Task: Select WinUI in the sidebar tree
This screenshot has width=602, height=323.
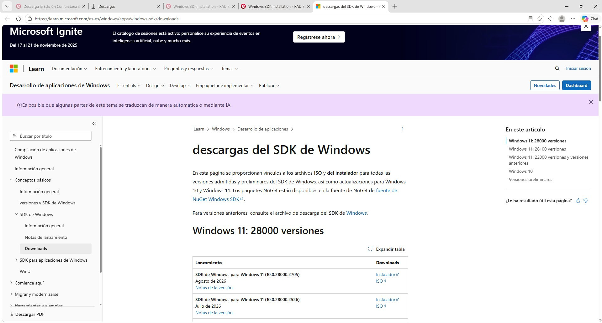Action: click(x=25, y=271)
